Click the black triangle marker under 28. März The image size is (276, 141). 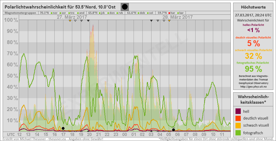151,21
